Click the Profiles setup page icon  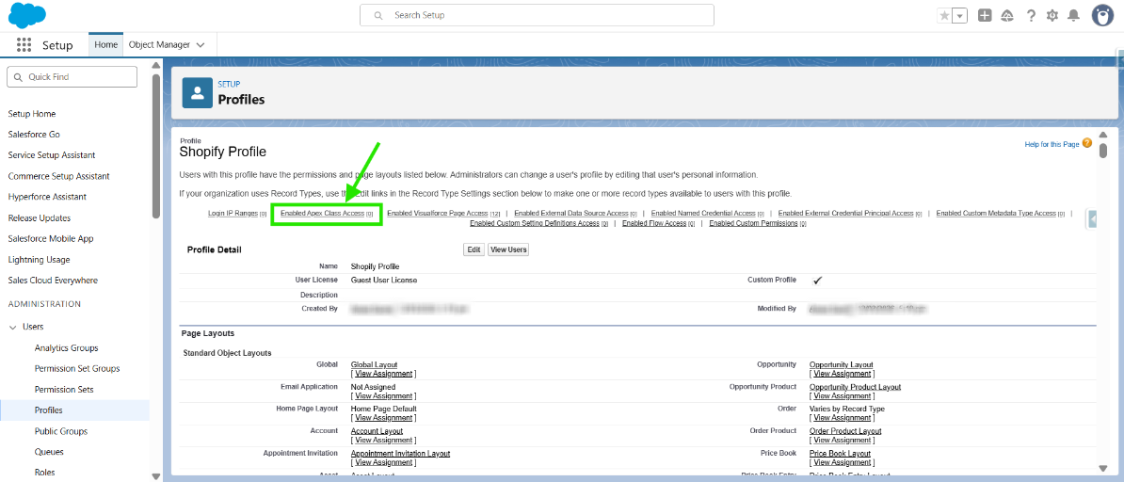(x=197, y=93)
